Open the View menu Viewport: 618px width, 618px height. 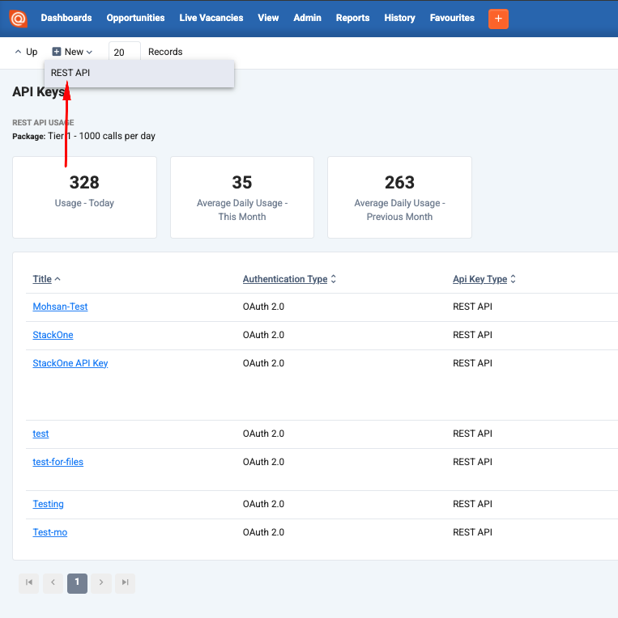point(268,18)
